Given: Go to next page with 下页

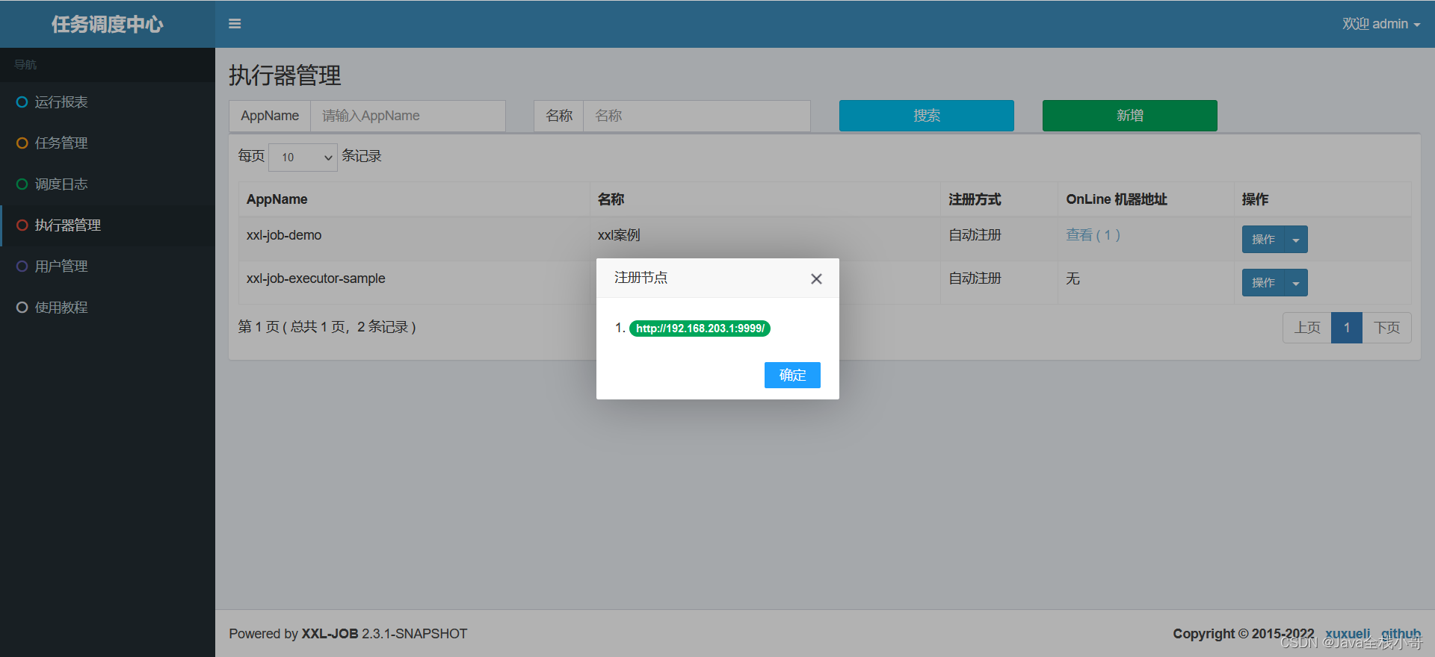Looking at the screenshot, I should 1387,328.
